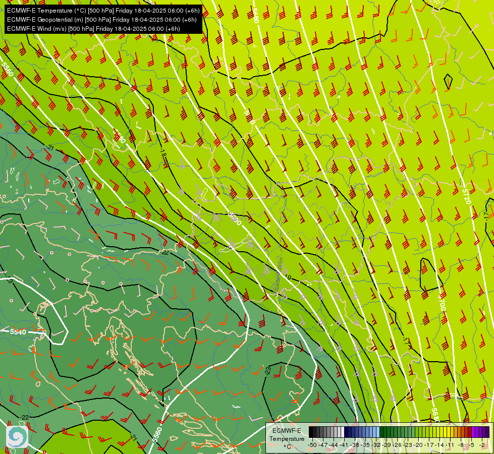Pick the white swatch left of -41
This screenshot has height=454, width=494.
[343, 432]
